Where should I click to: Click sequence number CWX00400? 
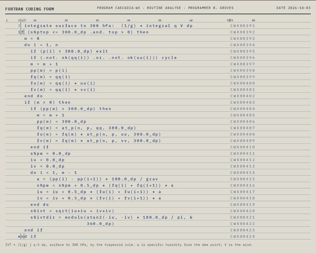[243, 83]
